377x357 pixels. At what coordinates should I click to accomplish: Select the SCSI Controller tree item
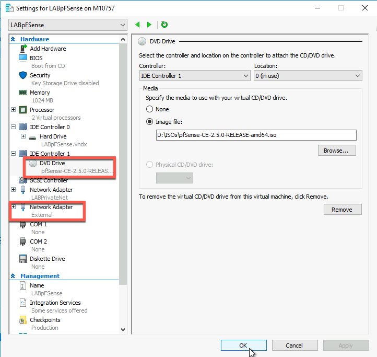[x=49, y=180]
